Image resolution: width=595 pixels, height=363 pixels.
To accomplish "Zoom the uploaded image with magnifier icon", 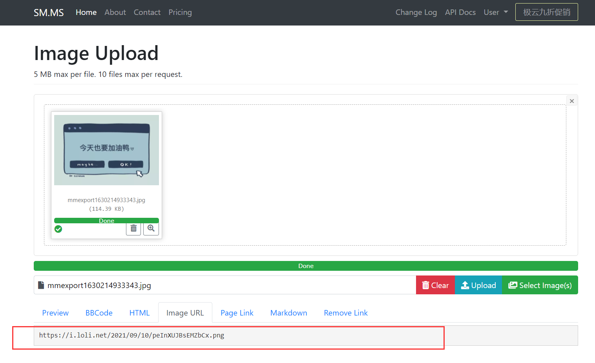I will pos(151,228).
